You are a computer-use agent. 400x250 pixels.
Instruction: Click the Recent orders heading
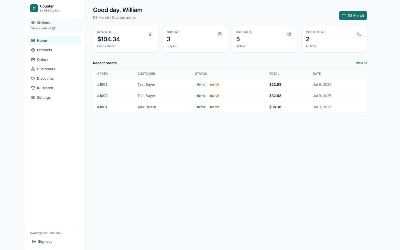point(105,63)
